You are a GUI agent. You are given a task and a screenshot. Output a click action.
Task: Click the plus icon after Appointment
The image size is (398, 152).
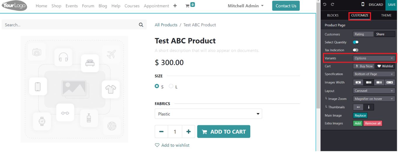tap(175, 6)
